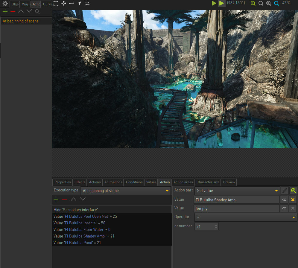Delete action part with red minus
Screen dimensions: 298x268
(x=65, y=200)
